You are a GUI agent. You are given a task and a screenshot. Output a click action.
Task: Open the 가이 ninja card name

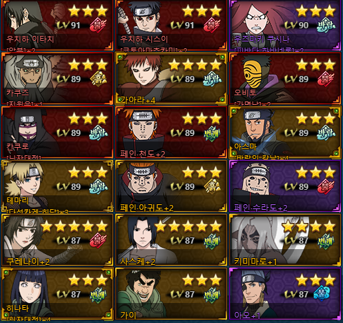[x=128, y=315]
